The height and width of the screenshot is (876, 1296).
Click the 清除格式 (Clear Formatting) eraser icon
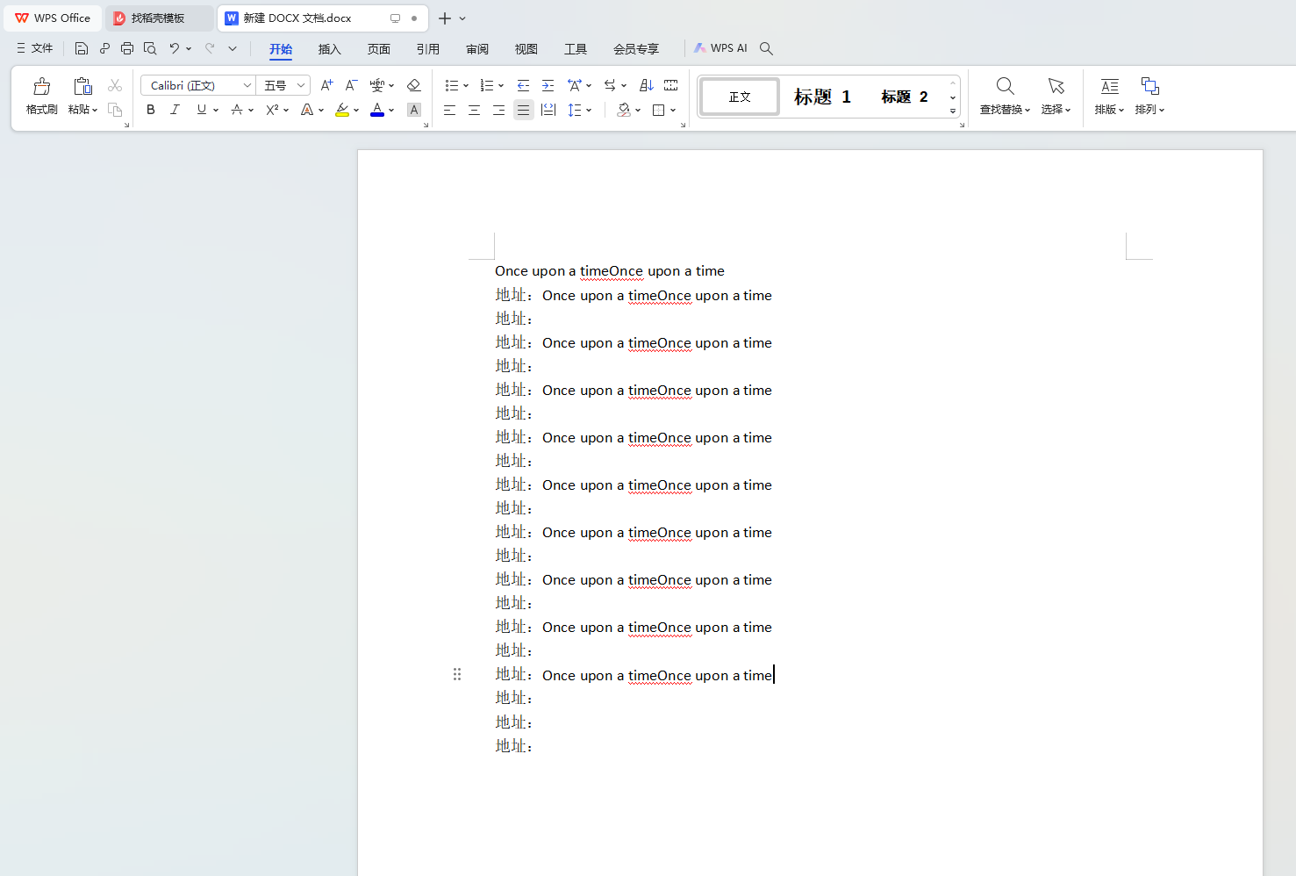click(413, 85)
